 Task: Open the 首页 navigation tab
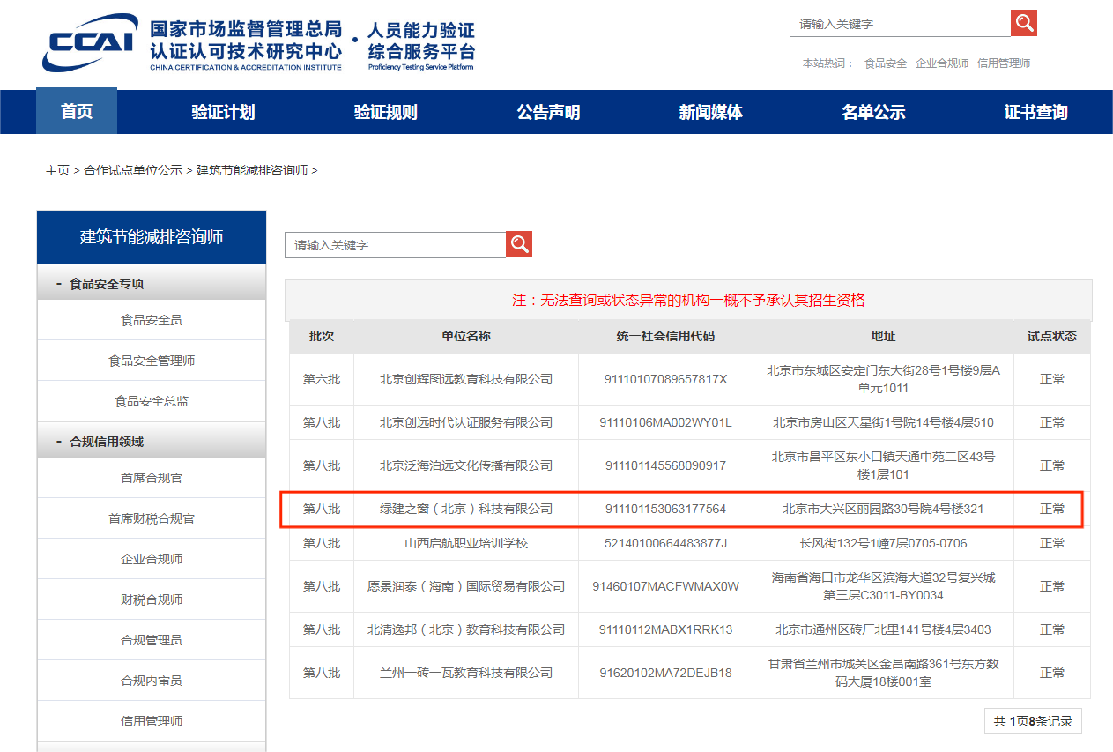[x=77, y=112]
